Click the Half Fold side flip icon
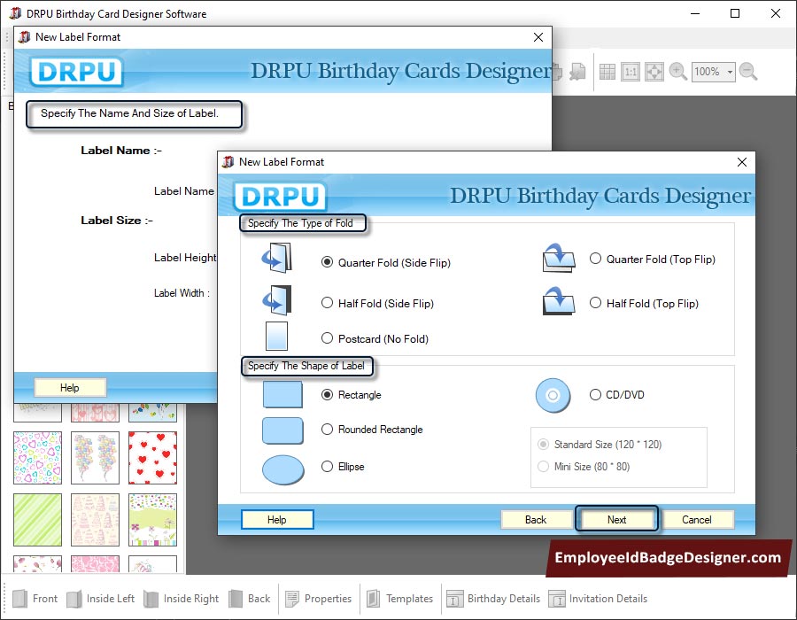This screenshot has height=620, width=797. click(x=277, y=300)
